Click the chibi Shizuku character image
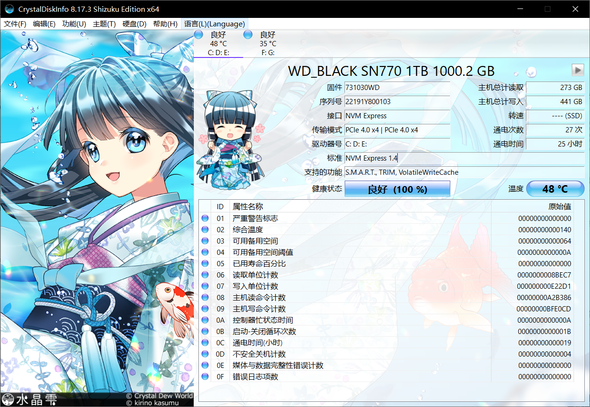Screen dimensions: 590x407 pos(231,139)
